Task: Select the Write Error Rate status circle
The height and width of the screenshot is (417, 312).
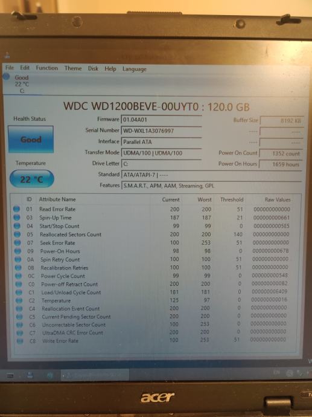Action: tap(20, 341)
